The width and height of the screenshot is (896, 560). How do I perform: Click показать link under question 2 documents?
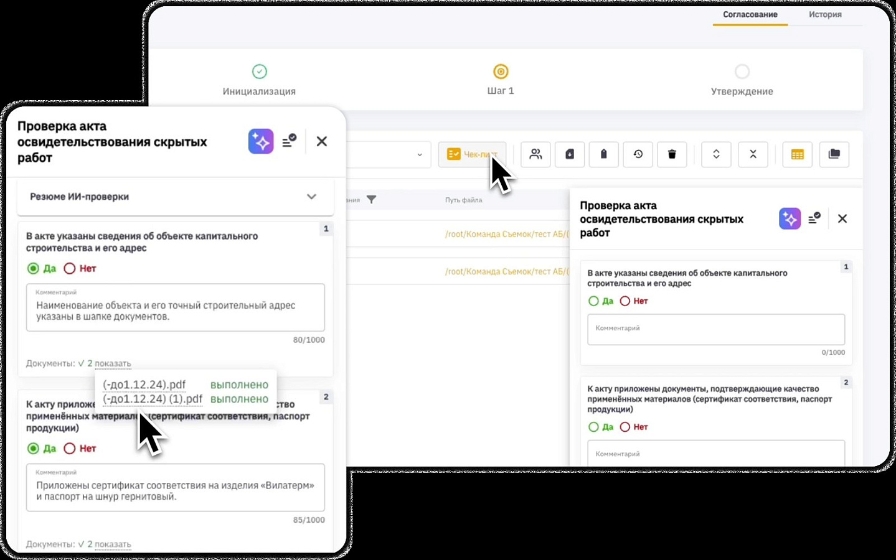(x=113, y=544)
